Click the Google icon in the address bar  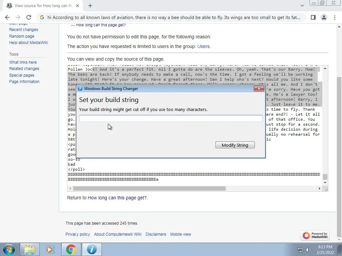(42, 17)
